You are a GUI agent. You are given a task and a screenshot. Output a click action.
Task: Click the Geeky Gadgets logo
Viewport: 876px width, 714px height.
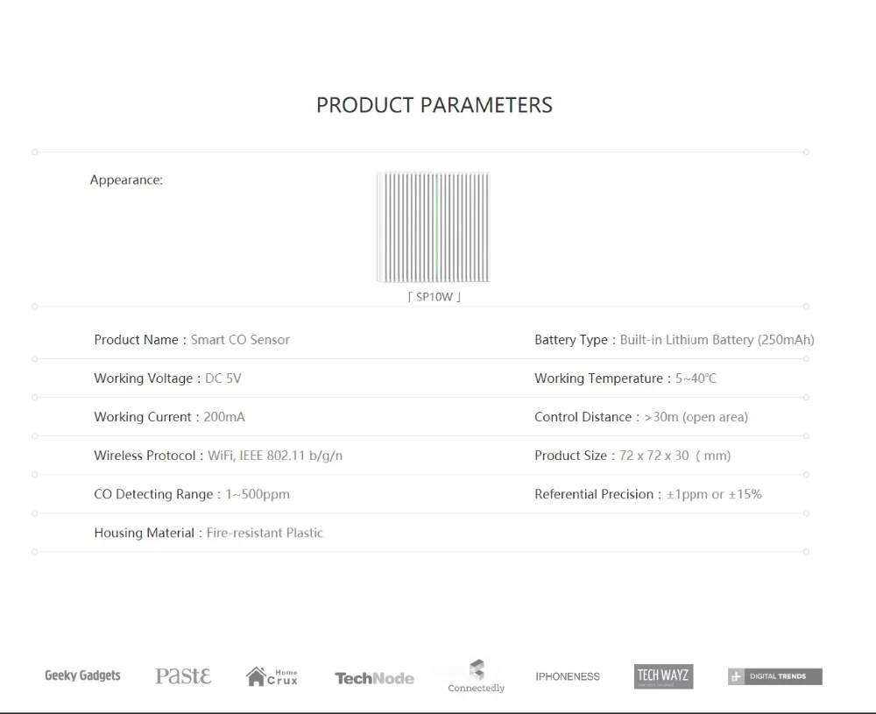tap(82, 675)
